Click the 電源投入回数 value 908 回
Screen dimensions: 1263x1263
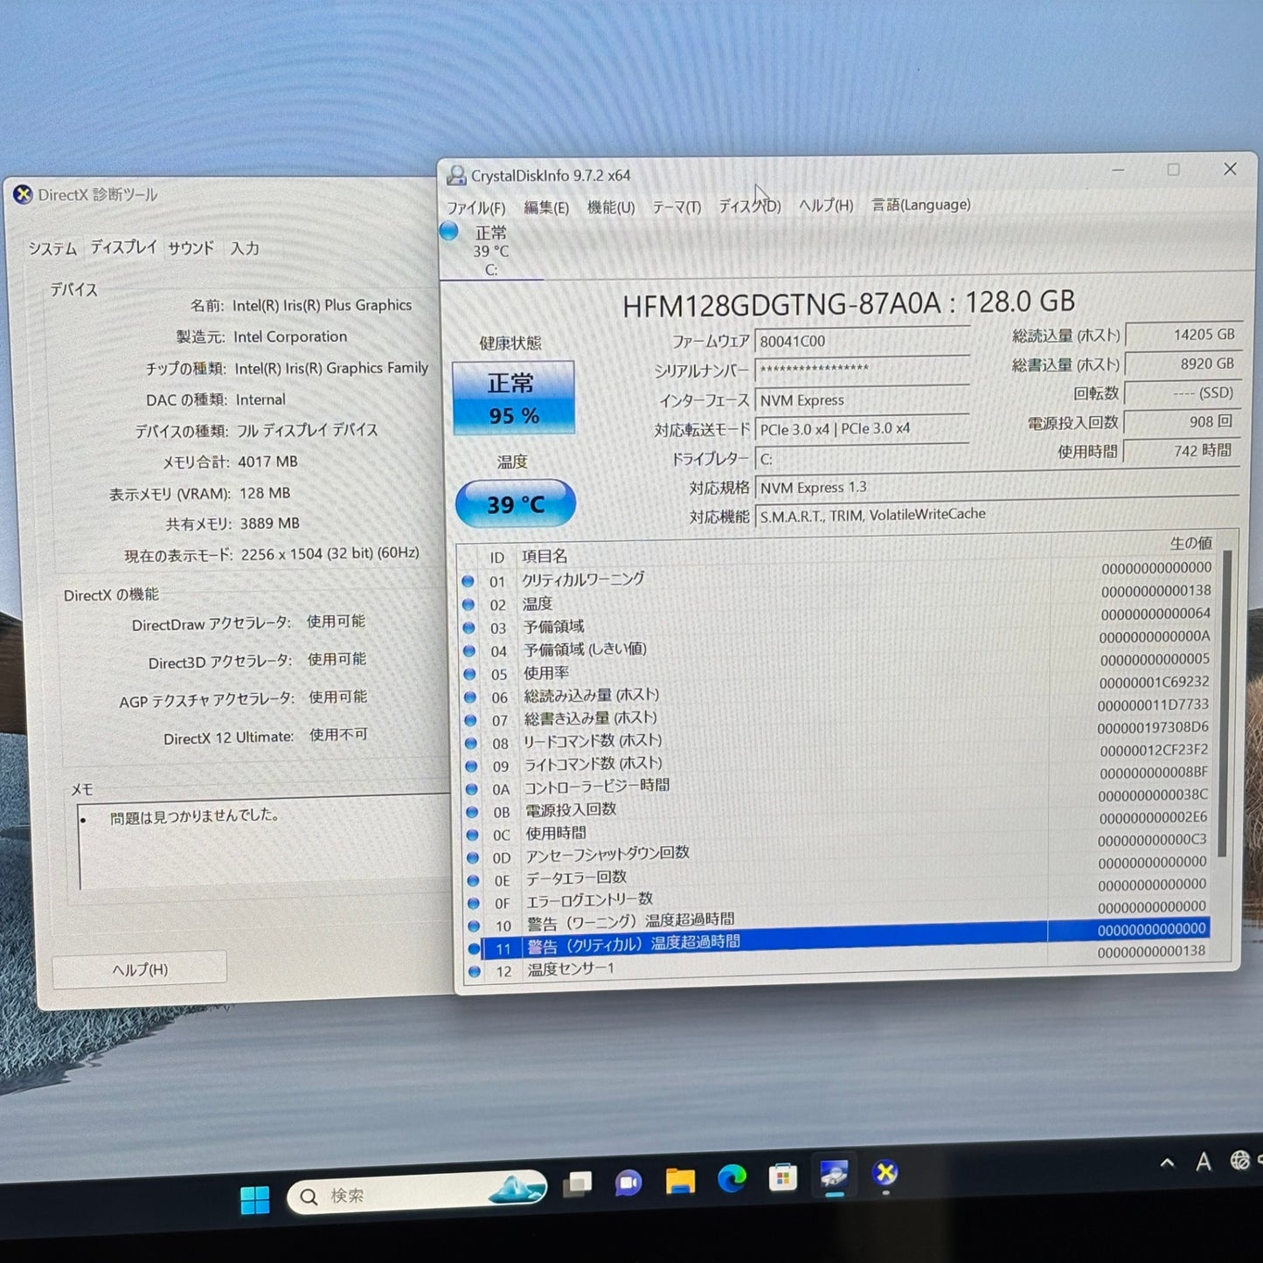click(1182, 421)
